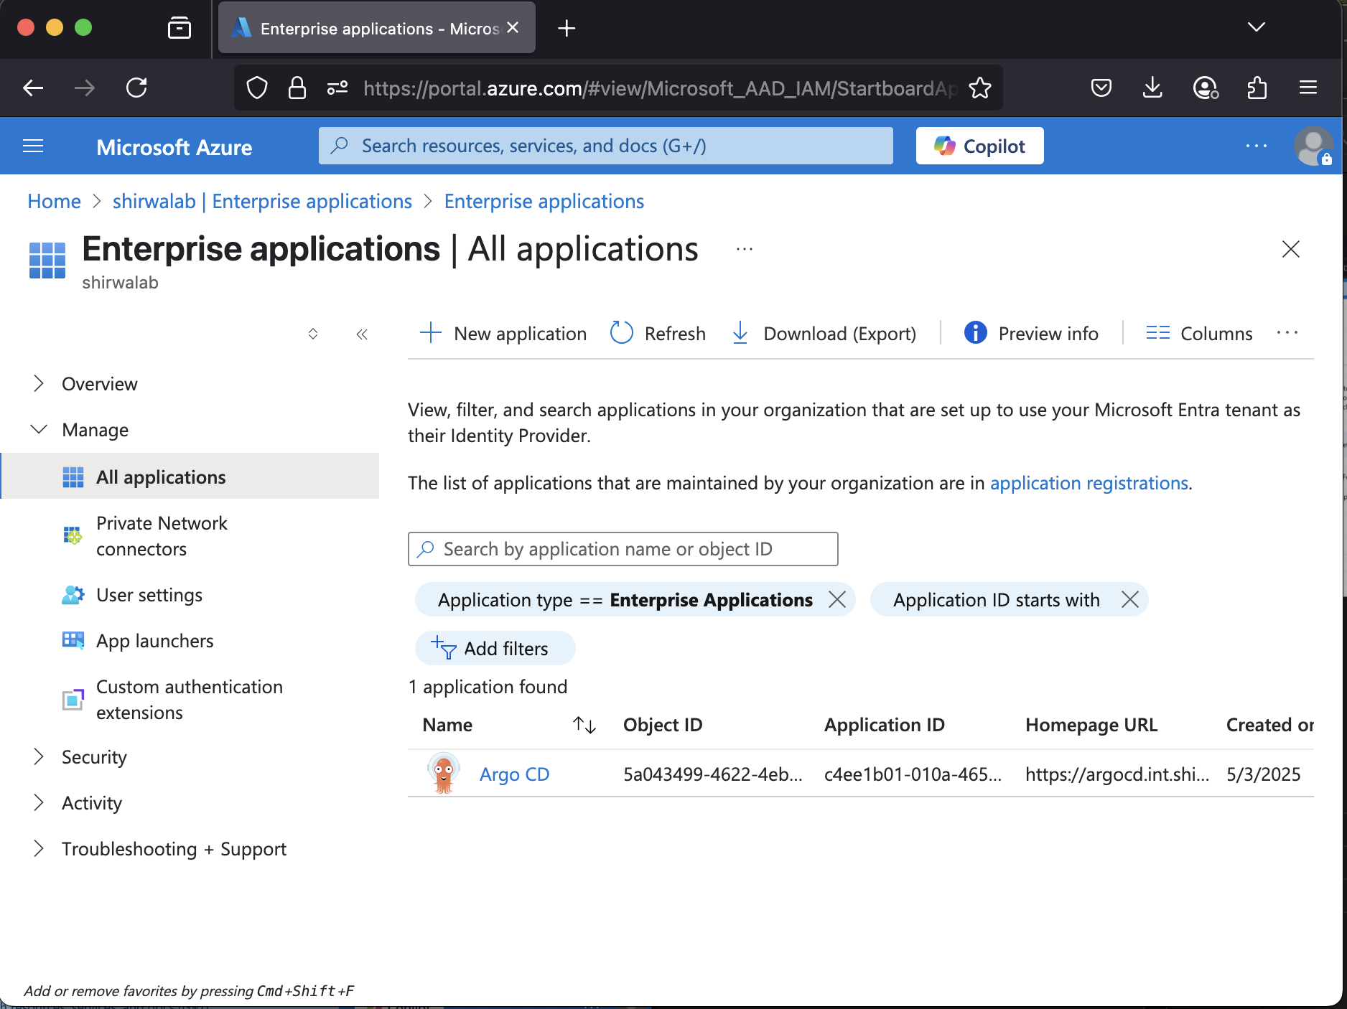
Task: Focus the search by application name field
Action: pos(623,549)
